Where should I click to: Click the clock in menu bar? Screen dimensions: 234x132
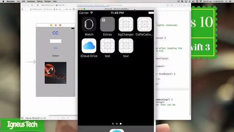coord(213,1)
